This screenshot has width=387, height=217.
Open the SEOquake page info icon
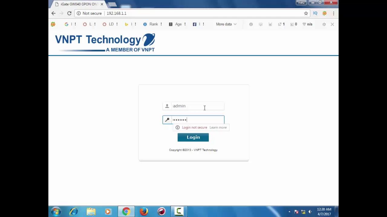(x=251, y=24)
